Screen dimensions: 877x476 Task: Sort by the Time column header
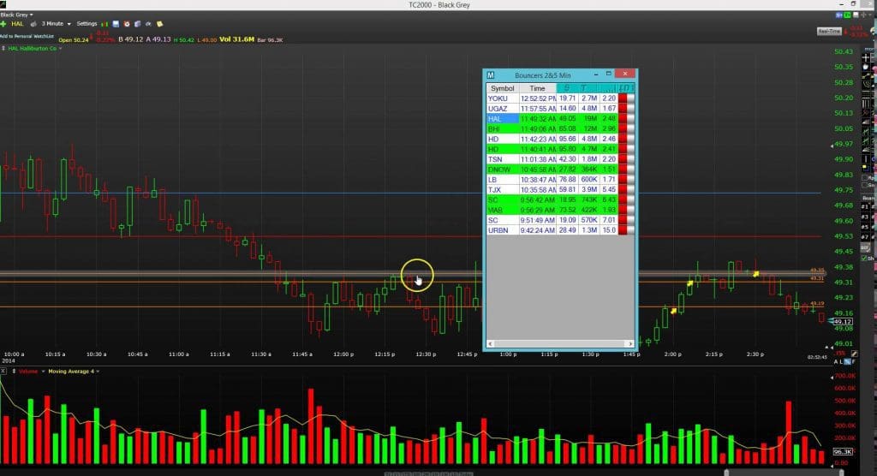pos(538,88)
